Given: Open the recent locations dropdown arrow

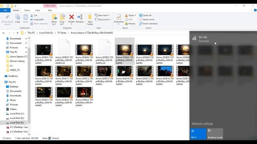Looking at the screenshot, I should [x=14, y=33].
